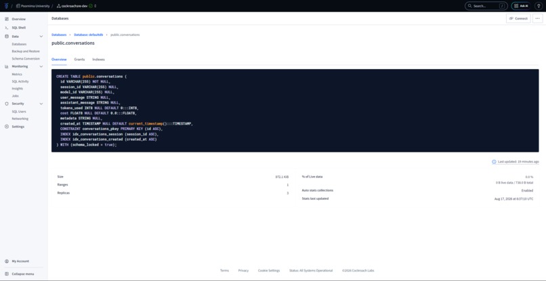The height and width of the screenshot is (281, 546).
Task: Click the Security shield icon
Action: point(7,104)
